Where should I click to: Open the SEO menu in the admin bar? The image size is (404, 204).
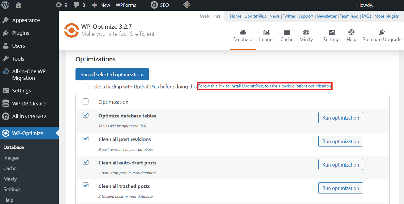(x=159, y=5)
